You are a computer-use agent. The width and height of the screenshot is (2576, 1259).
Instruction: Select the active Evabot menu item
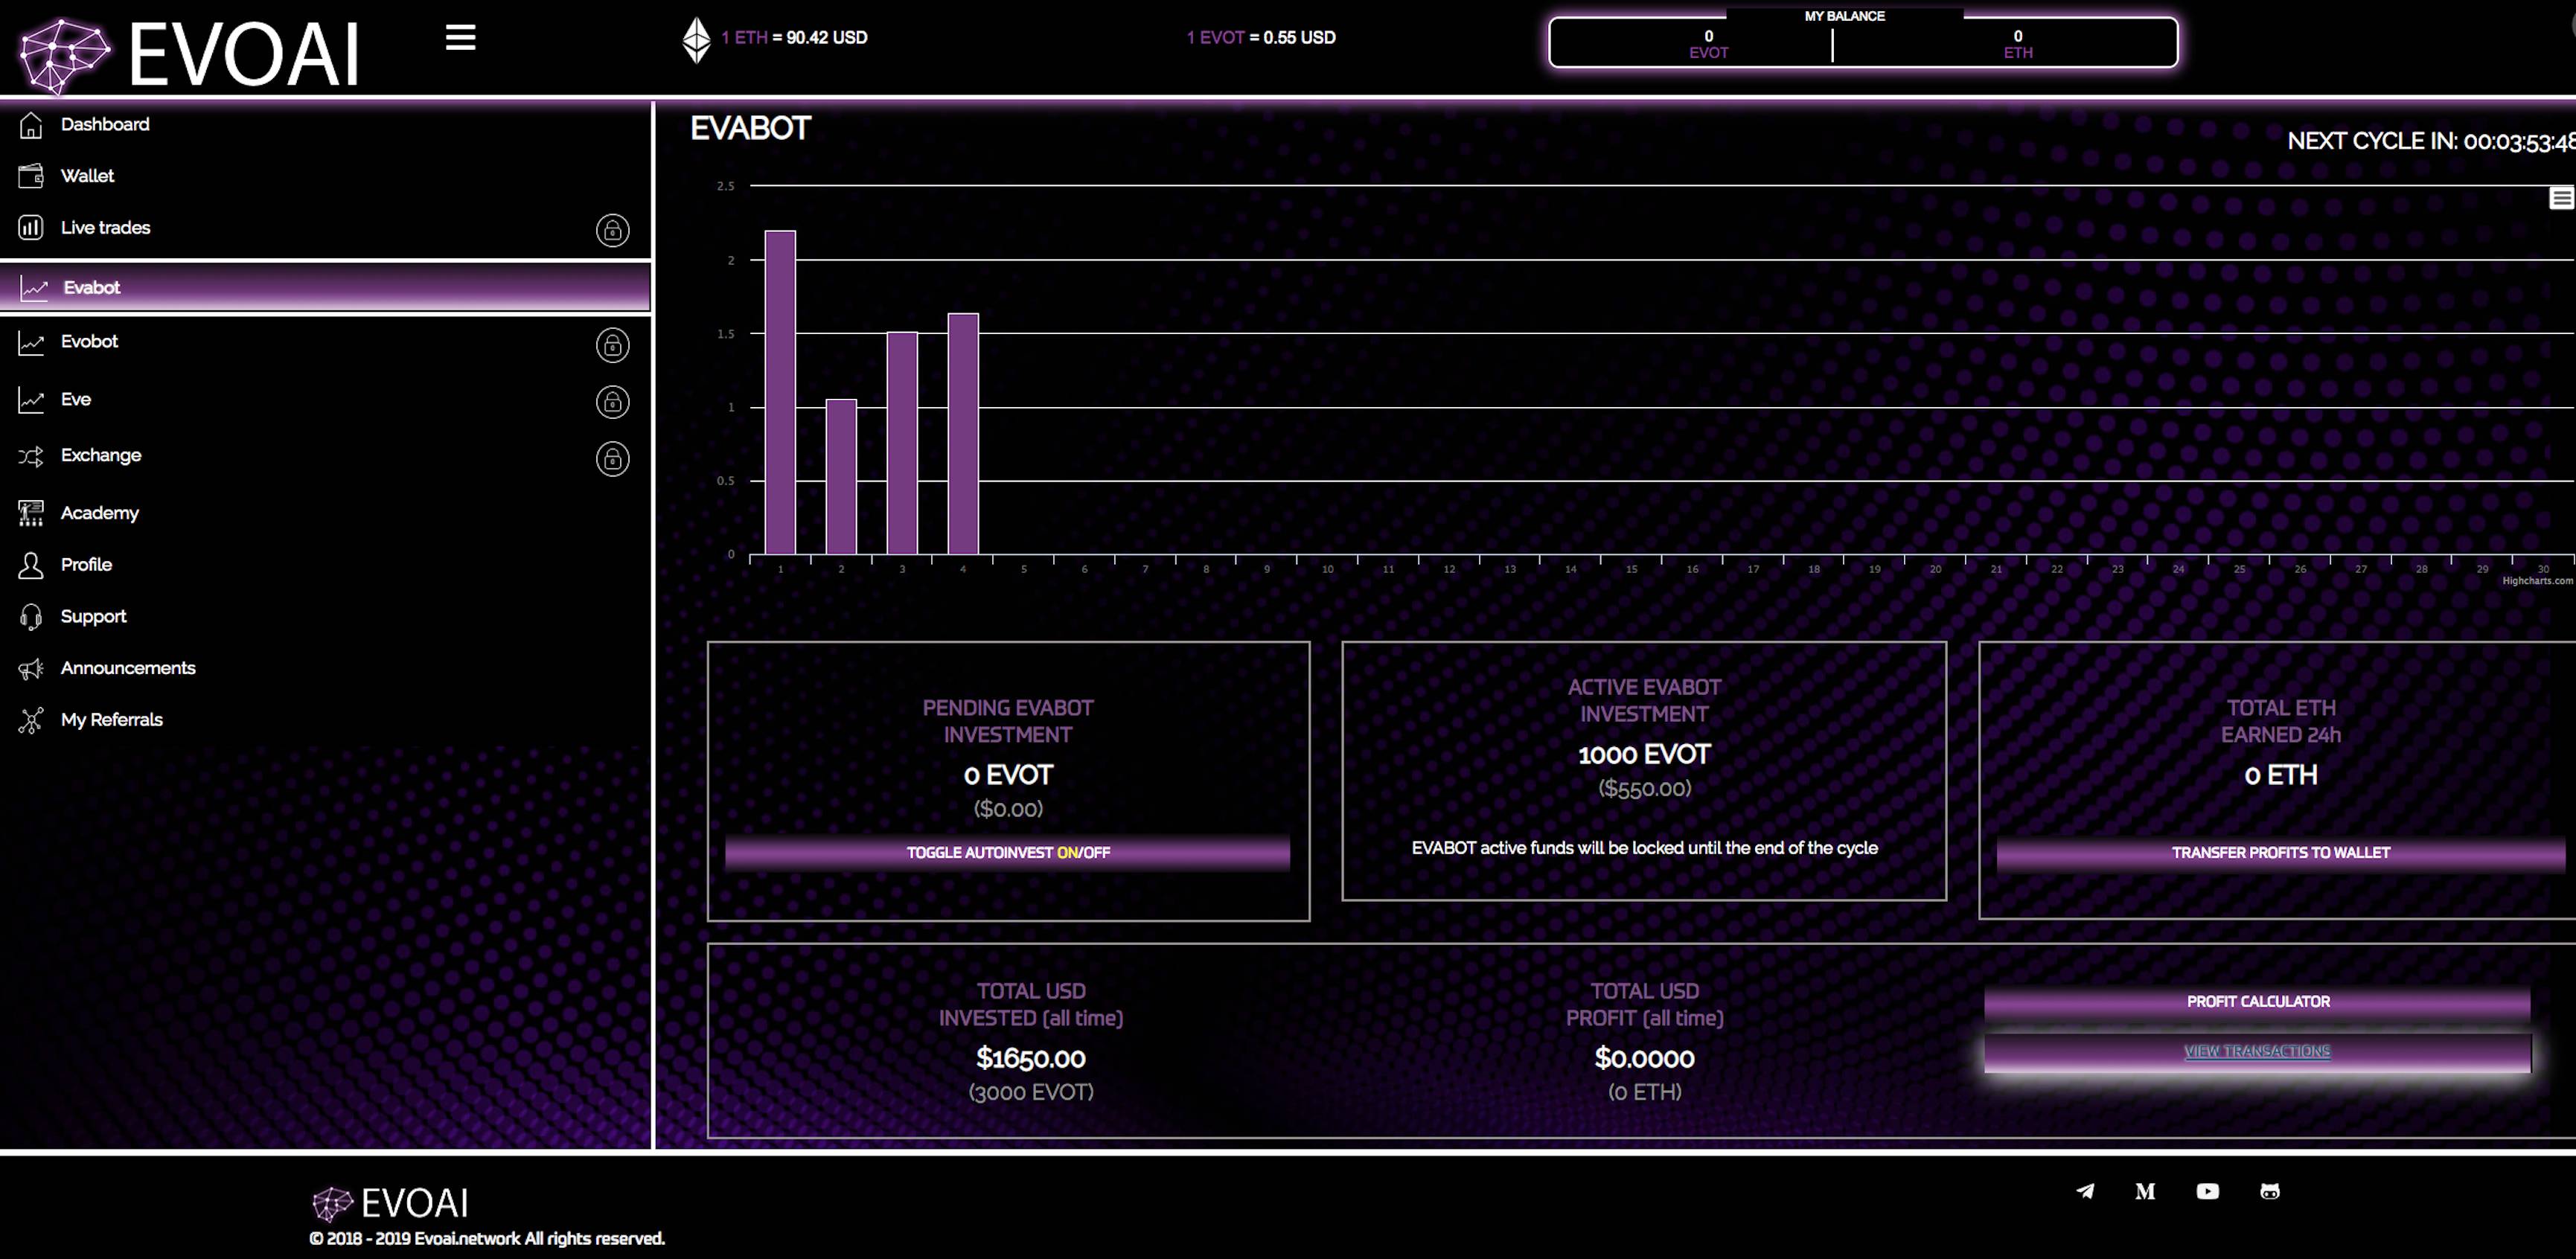click(325, 288)
